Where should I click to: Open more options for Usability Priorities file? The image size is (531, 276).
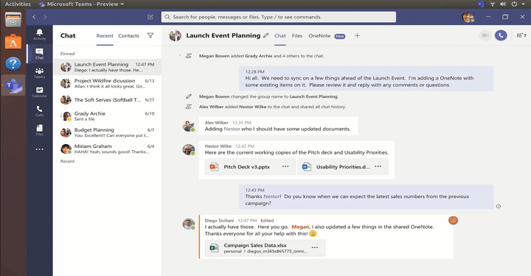point(378,166)
